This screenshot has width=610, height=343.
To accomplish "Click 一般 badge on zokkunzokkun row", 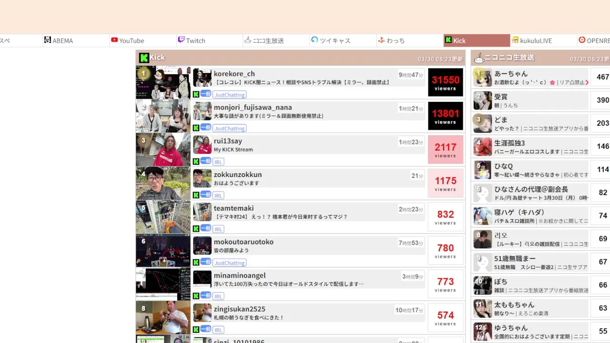I will pos(205,195).
